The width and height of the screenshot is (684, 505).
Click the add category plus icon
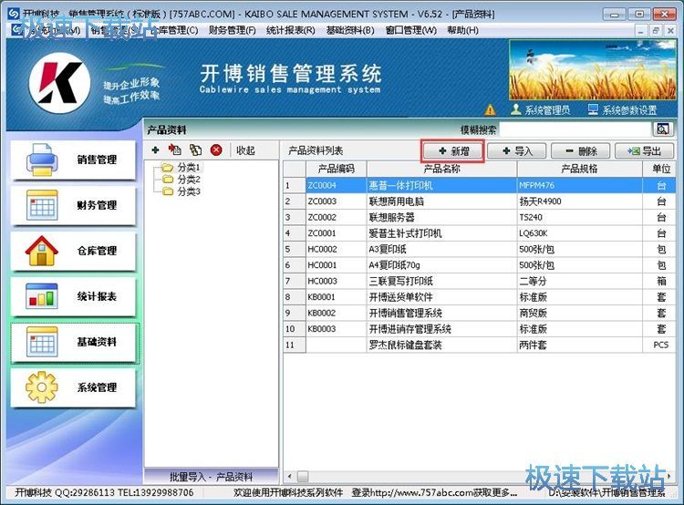[x=155, y=150]
